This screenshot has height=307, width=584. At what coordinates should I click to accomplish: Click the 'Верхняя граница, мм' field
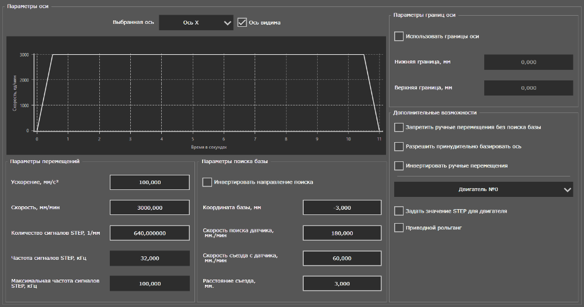528,88
